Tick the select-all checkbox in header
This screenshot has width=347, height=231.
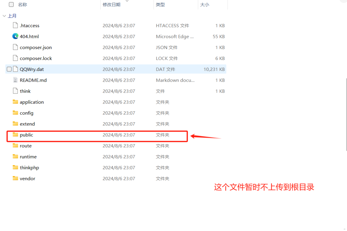(x=11, y=5)
